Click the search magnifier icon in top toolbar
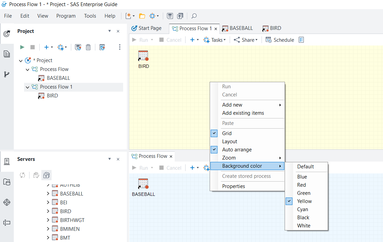Viewport: 383px width, 242px height. tap(194, 16)
